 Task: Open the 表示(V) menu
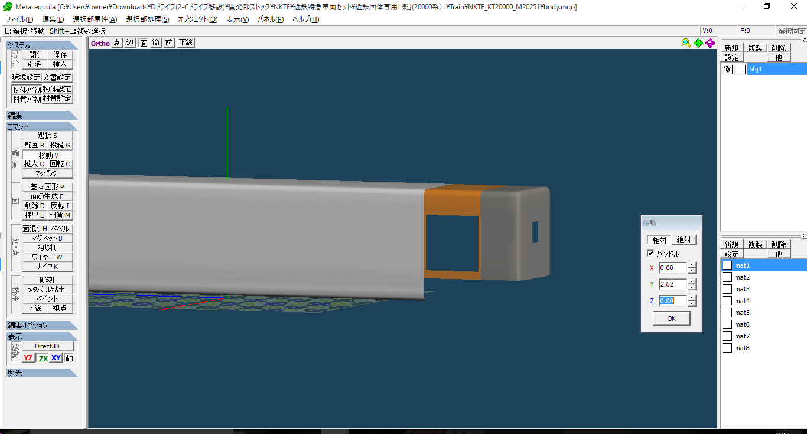[237, 19]
